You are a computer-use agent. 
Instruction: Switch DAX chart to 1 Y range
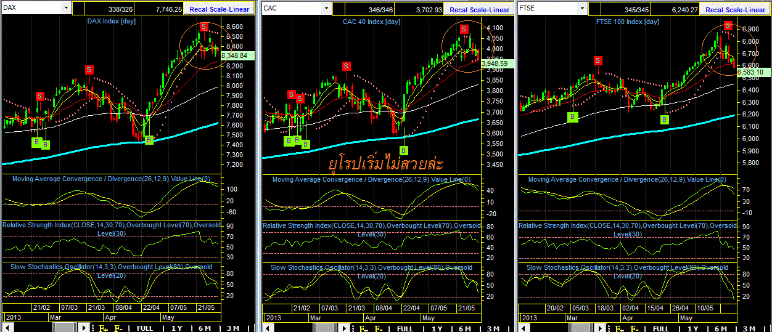177,328
